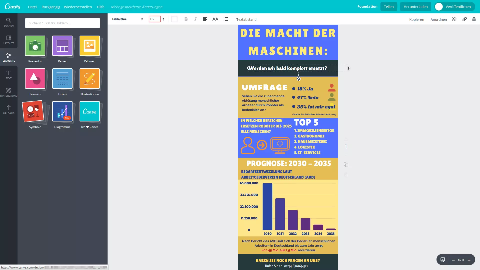Select the orange person outline icon
This screenshot has width=480, height=270.
click(x=248, y=145)
